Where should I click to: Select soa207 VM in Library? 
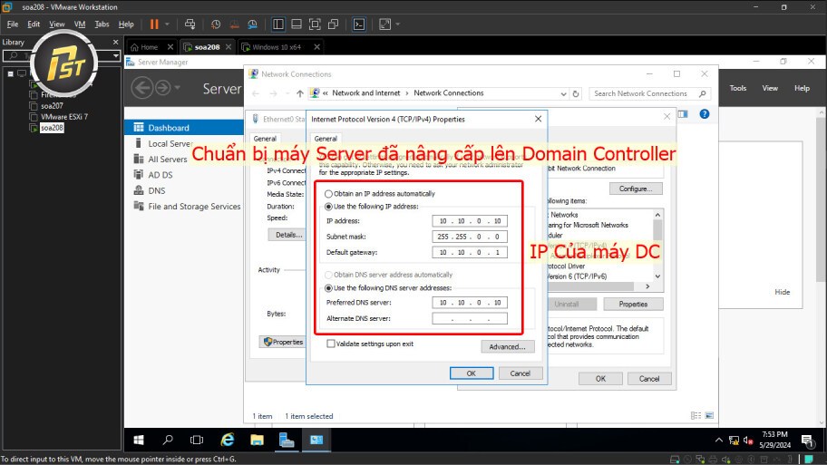52,106
